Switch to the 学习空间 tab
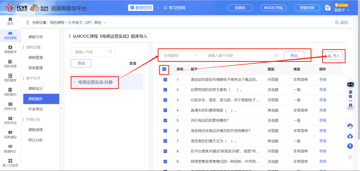 pyautogui.click(x=174, y=8)
